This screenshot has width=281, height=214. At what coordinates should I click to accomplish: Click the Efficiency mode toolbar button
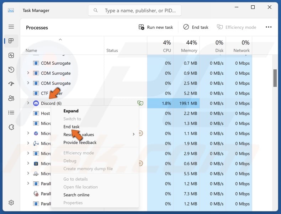coord(237,27)
